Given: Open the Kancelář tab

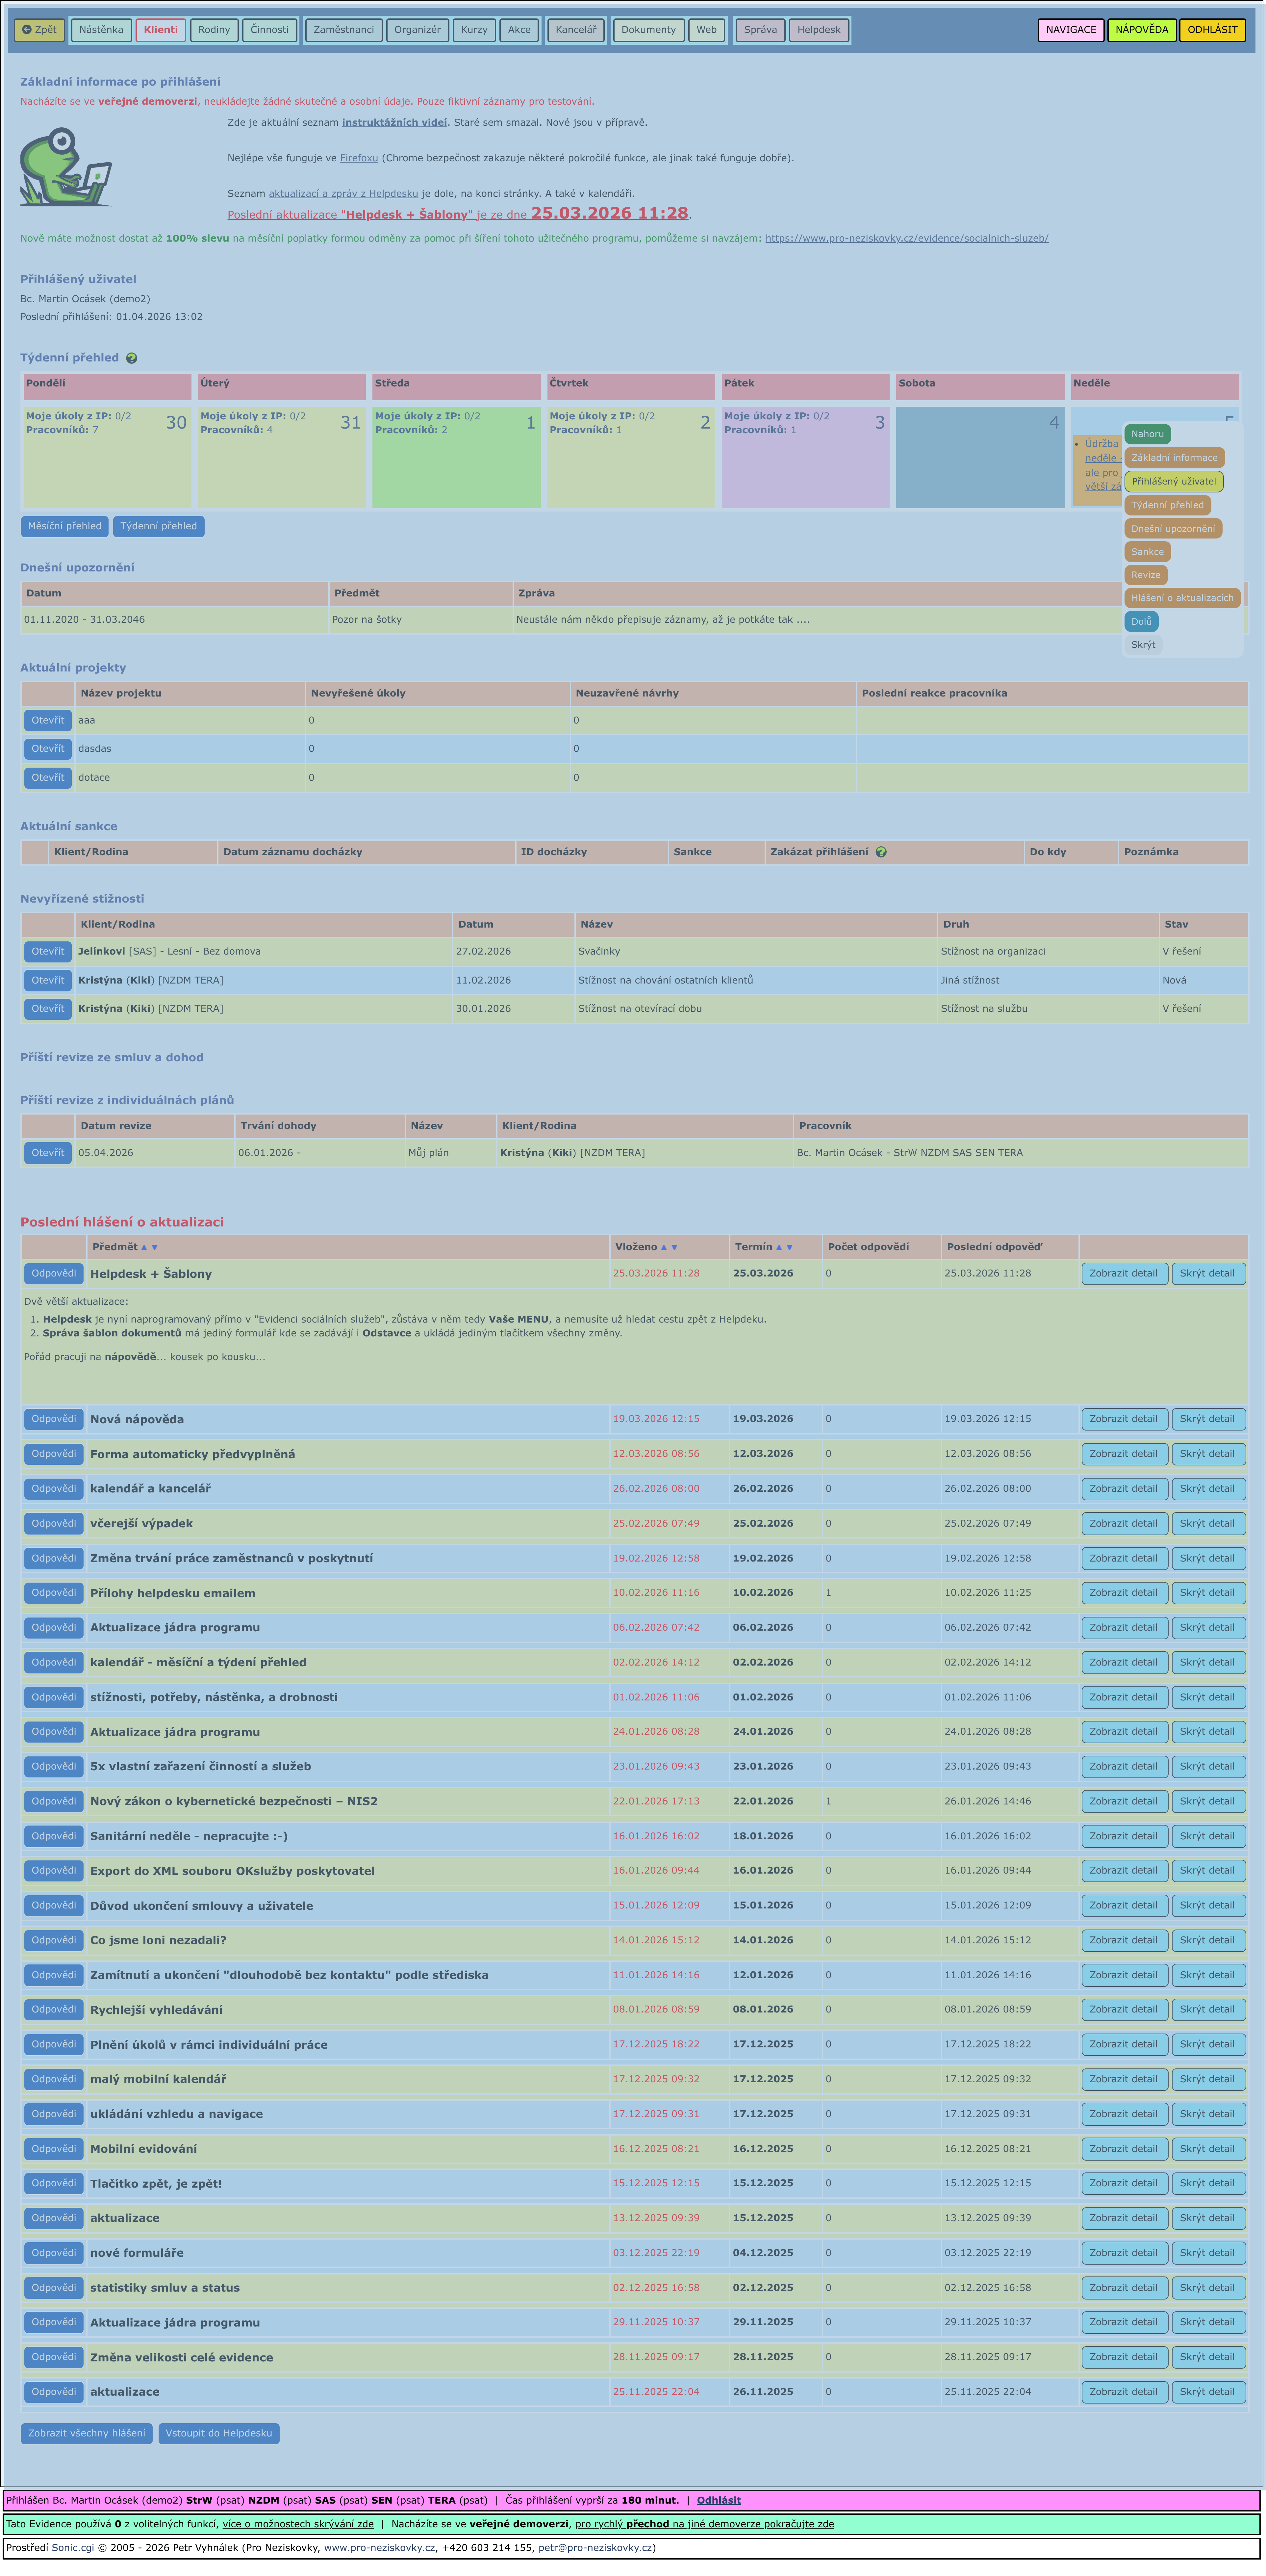Looking at the screenshot, I should click(x=575, y=30).
